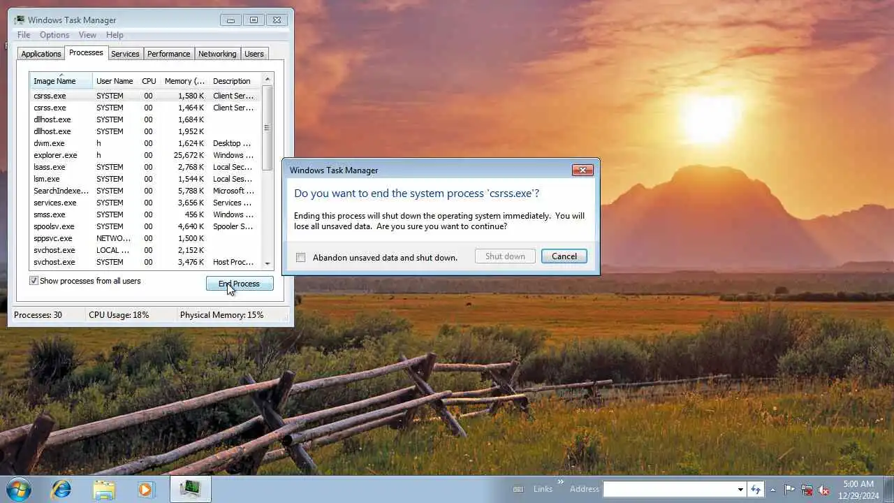
Task: Select the Processes tab
Action: [86, 53]
